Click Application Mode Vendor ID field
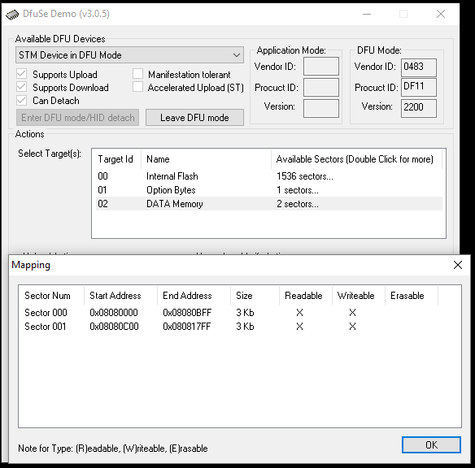 (321, 67)
